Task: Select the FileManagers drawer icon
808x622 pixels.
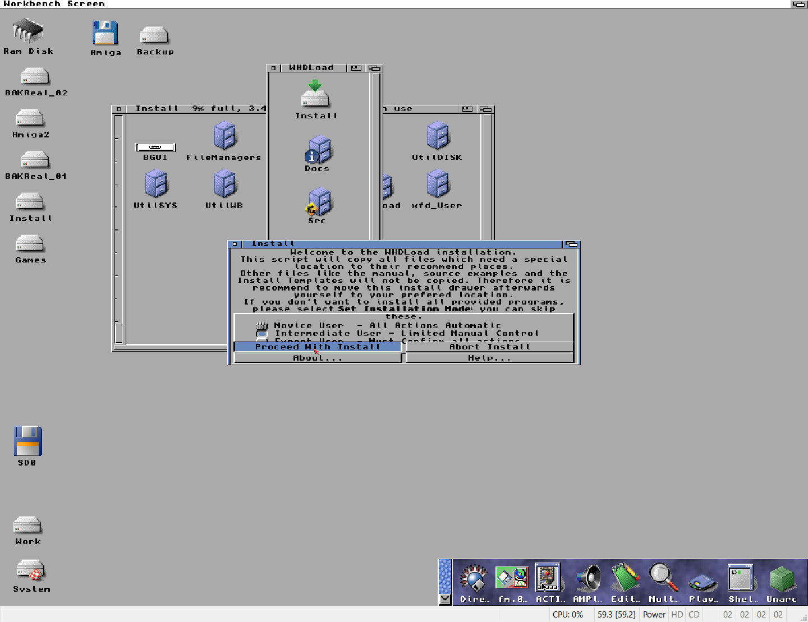Action: coord(224,136)
